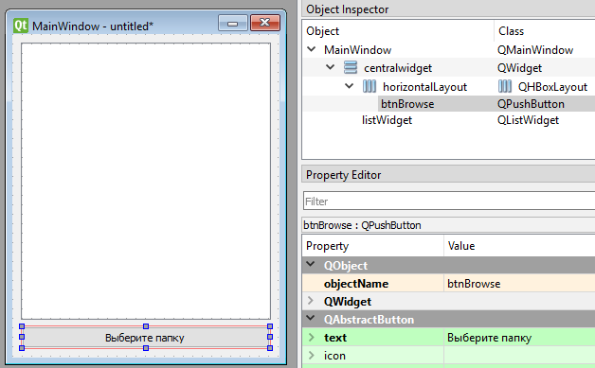
Task: Click the objectName property label
Action: (x=356, y=284)
